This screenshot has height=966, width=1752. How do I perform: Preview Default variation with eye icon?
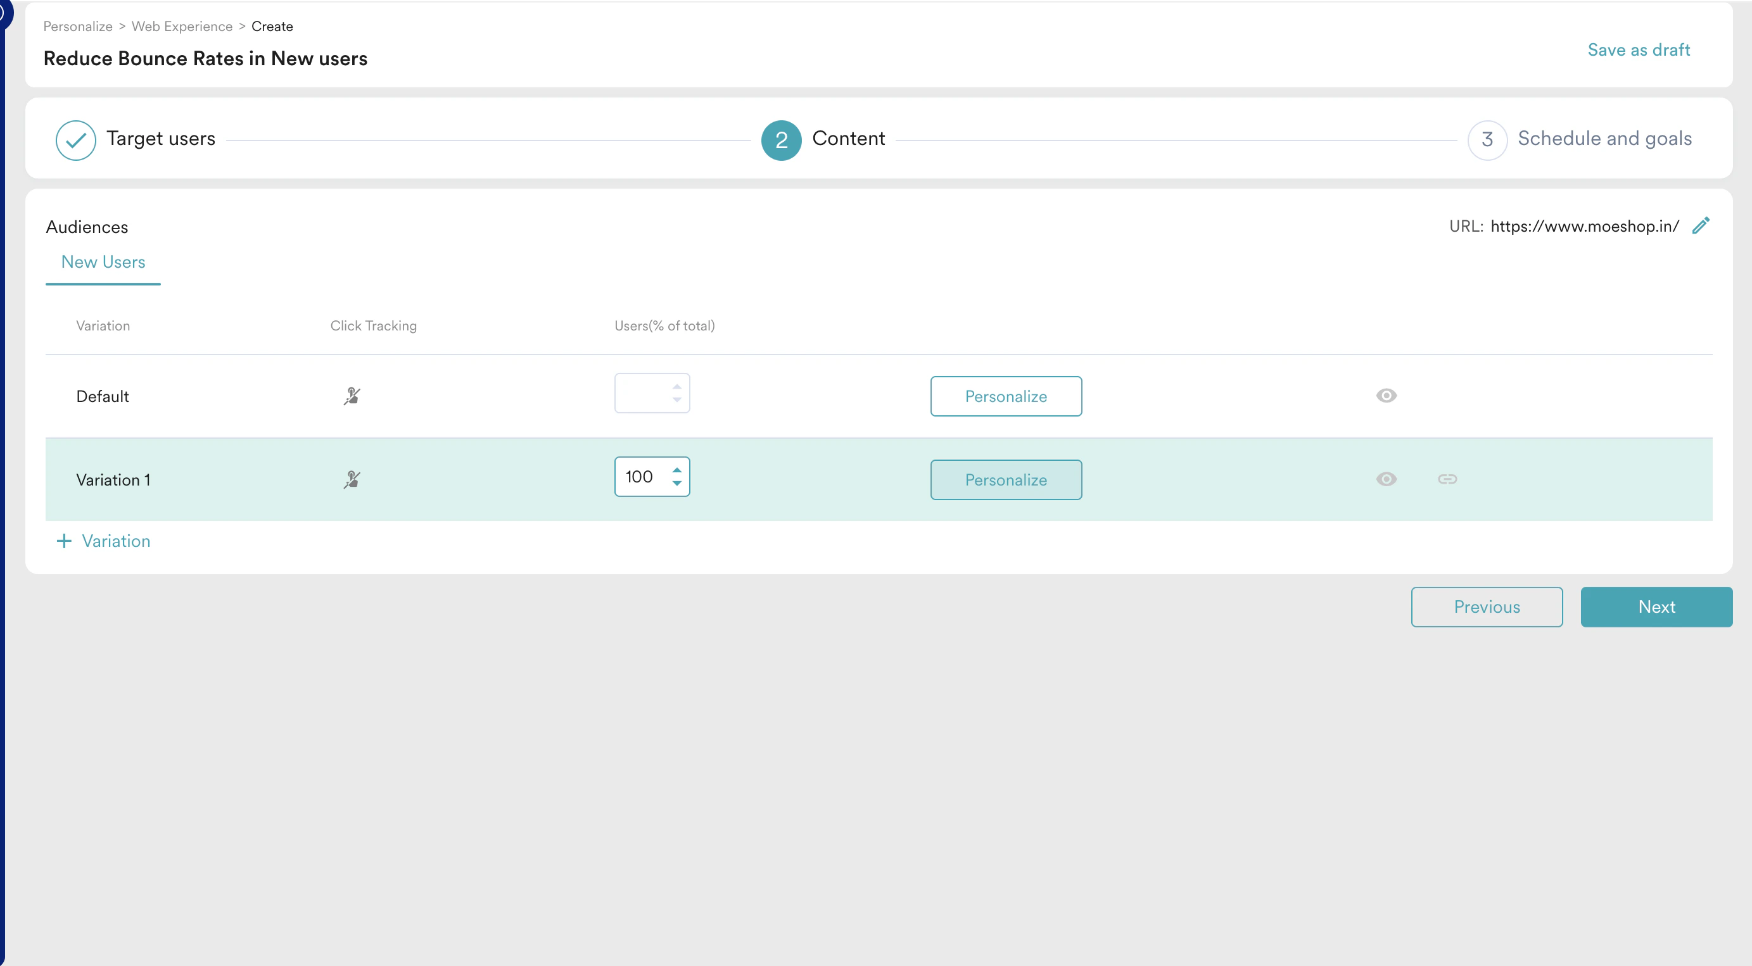pos(1386,396)
